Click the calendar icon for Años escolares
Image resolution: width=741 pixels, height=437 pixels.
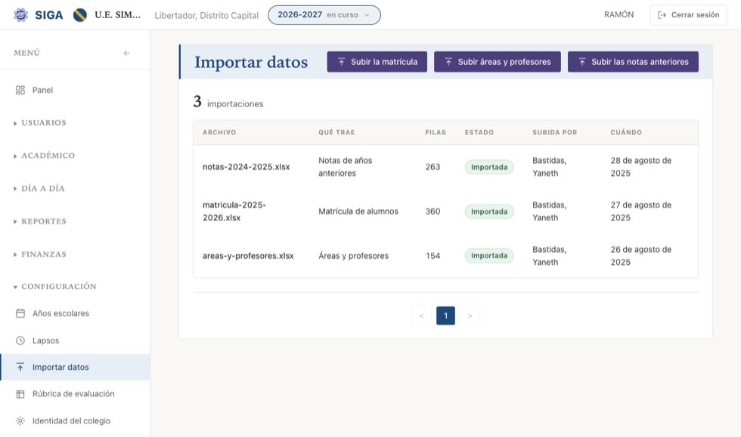(20, 313)
